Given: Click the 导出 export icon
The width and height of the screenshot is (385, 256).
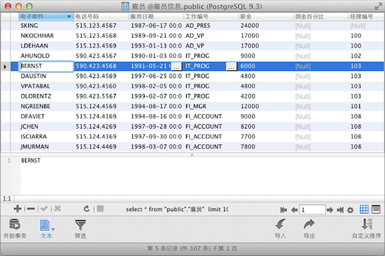Looking at the screenshot, I should [309, 225].
